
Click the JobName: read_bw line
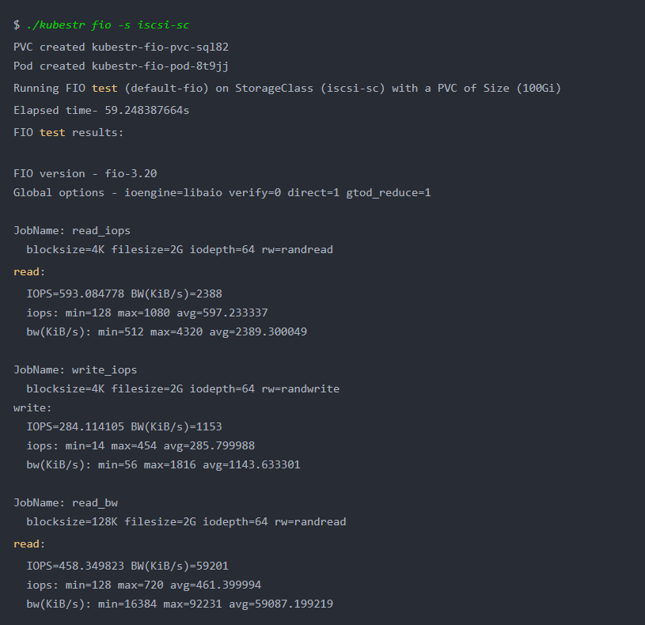pyautogui.click(x=66, y=503)
